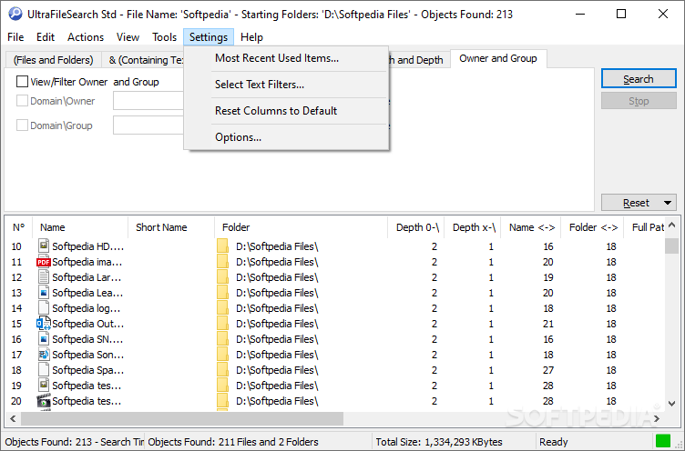Close the open Settings menu
The width and height of the screenshot is (685, 451).
click(209, 37)
